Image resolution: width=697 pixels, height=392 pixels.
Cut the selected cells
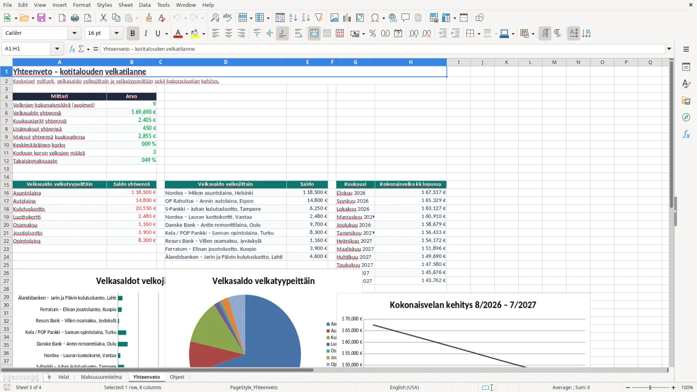point(103,18)
